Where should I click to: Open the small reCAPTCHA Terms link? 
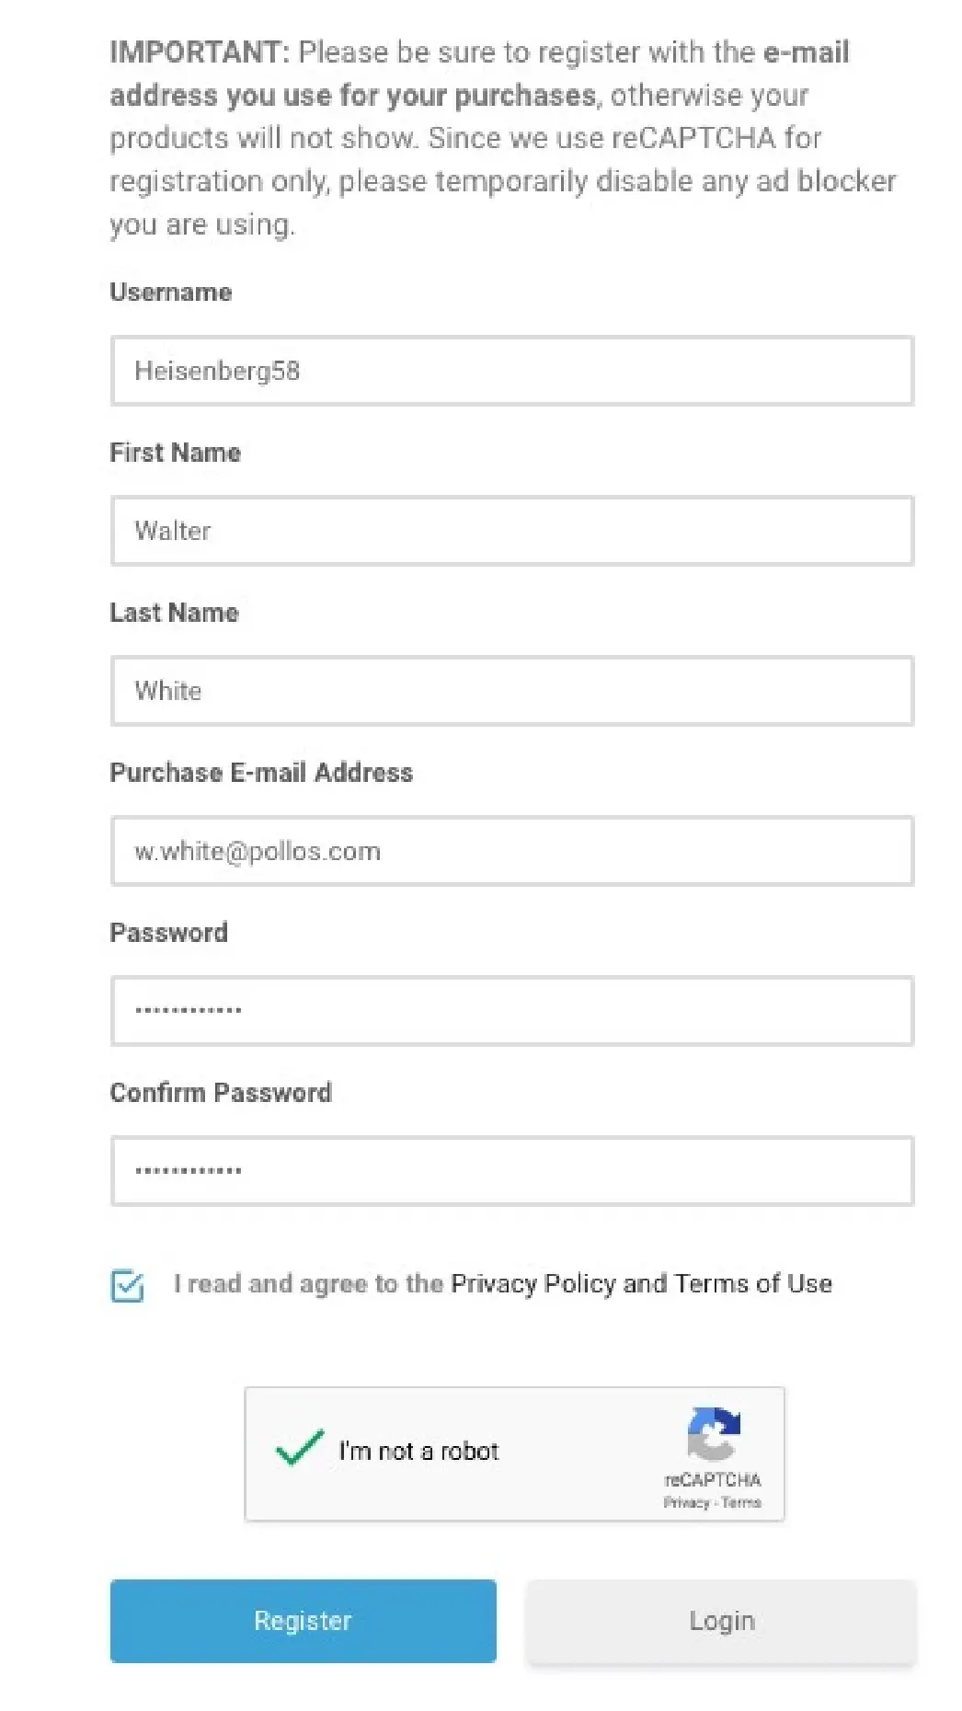[741, 1503]
